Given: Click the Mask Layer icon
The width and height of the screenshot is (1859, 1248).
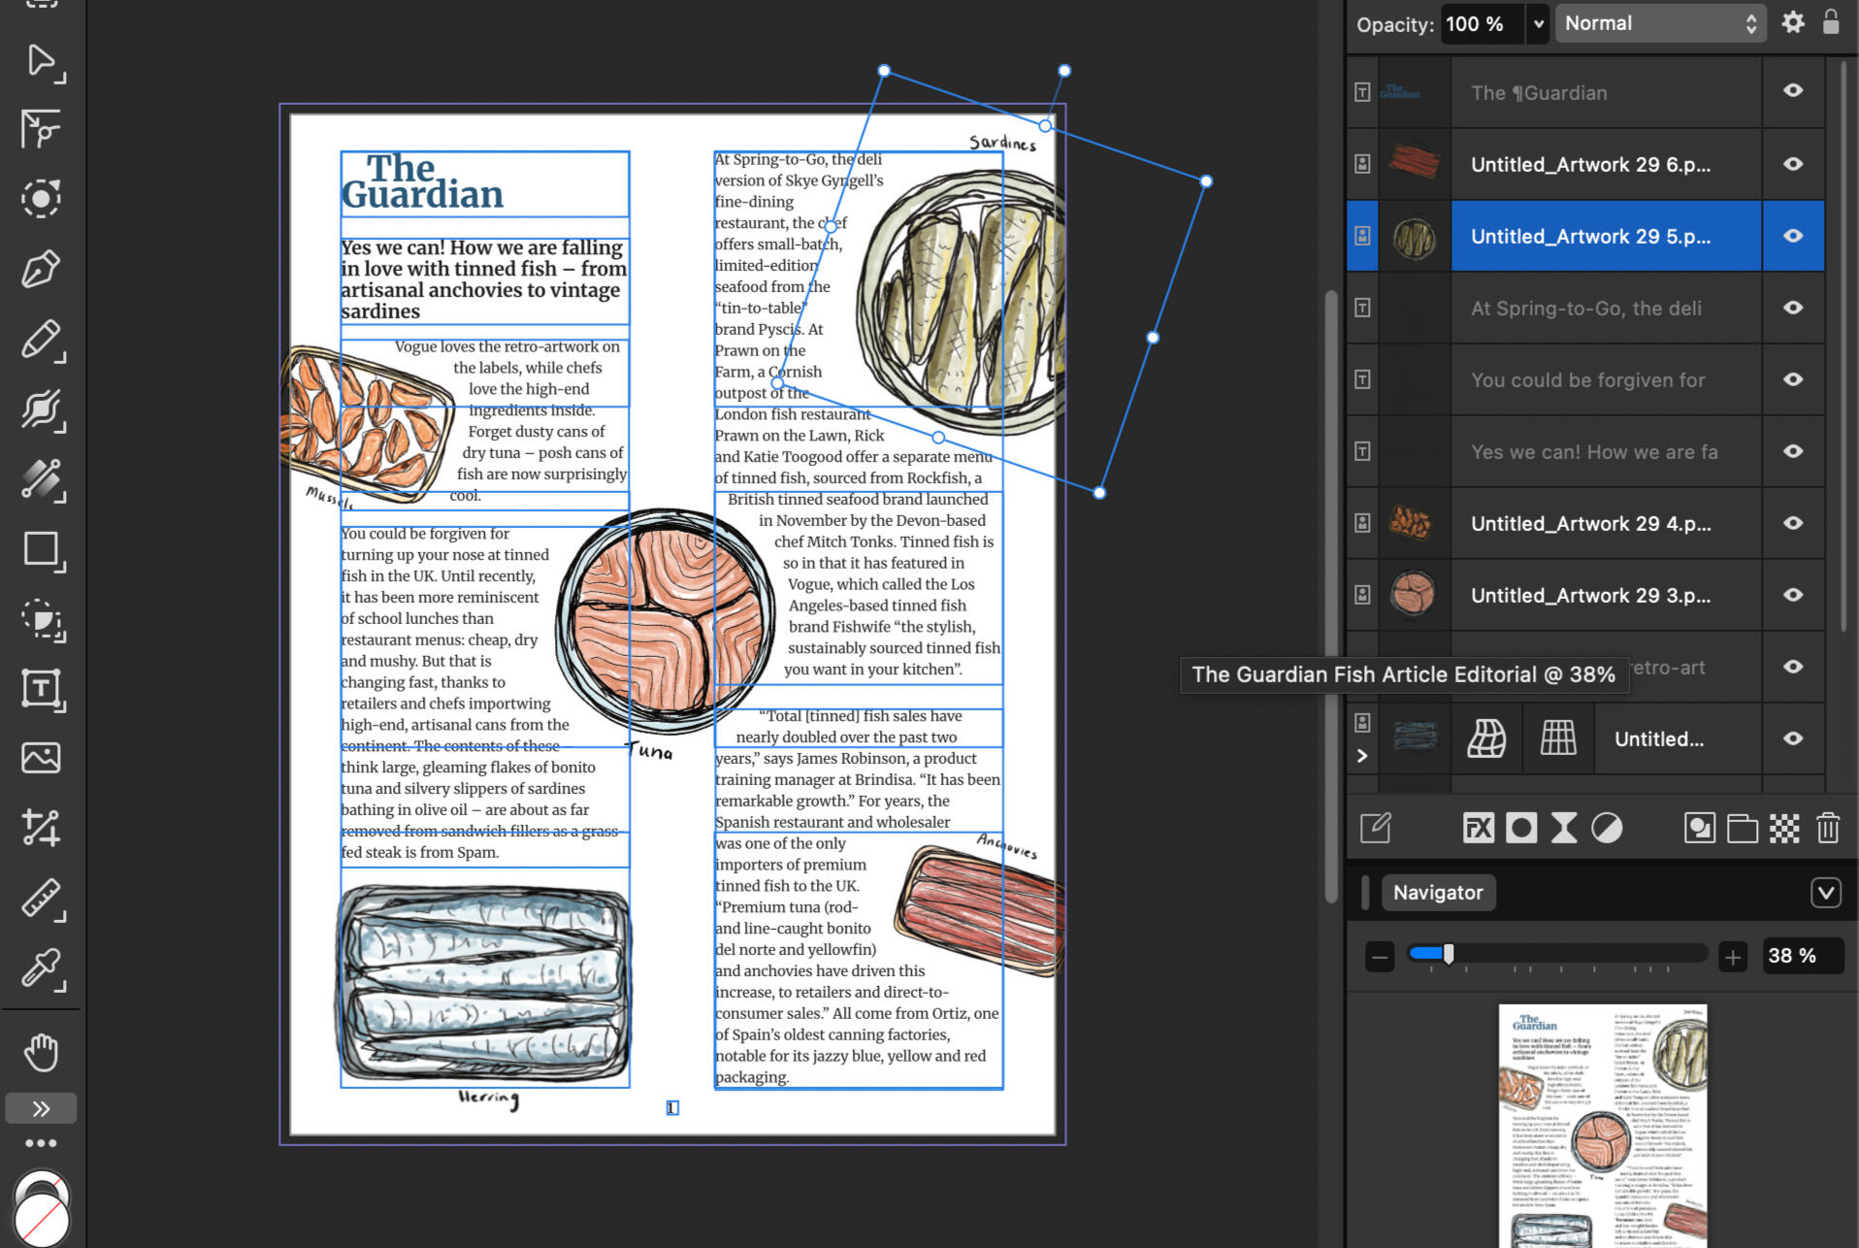Looking at the screenshot, I should tap(1521, 828).
